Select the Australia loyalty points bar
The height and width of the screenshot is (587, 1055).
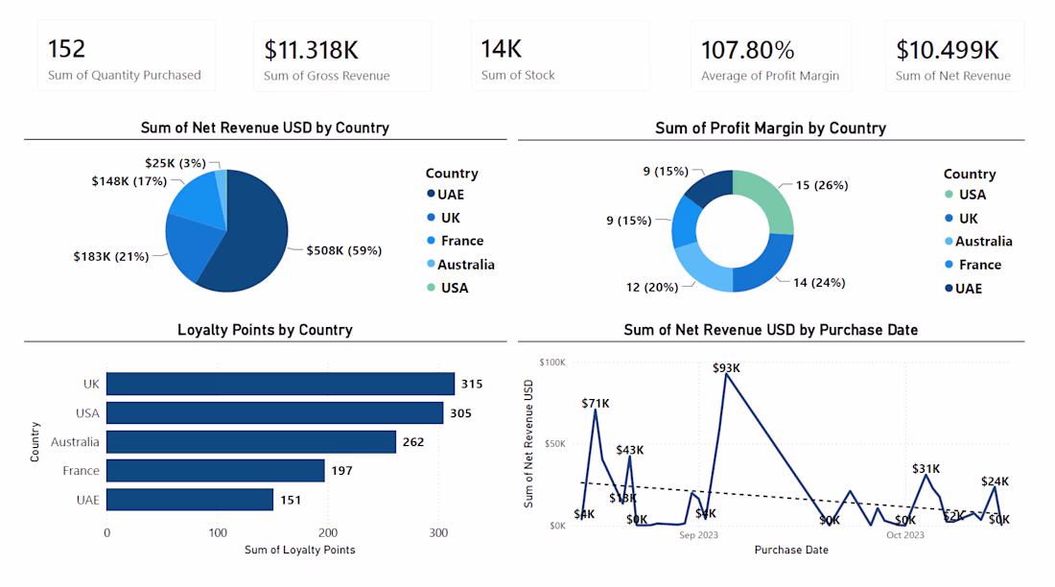[x=251, y=441]
